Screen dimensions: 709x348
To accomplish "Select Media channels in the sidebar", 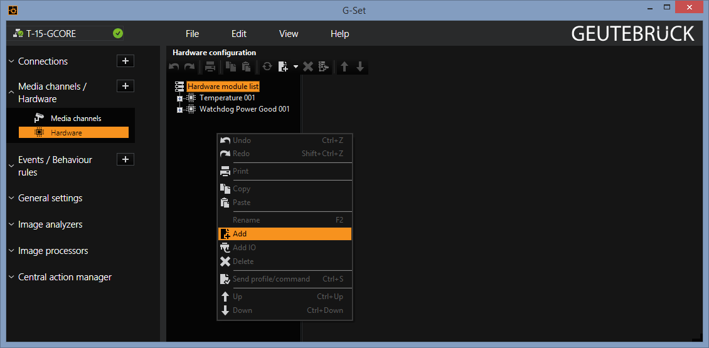I will pos(73,119).
